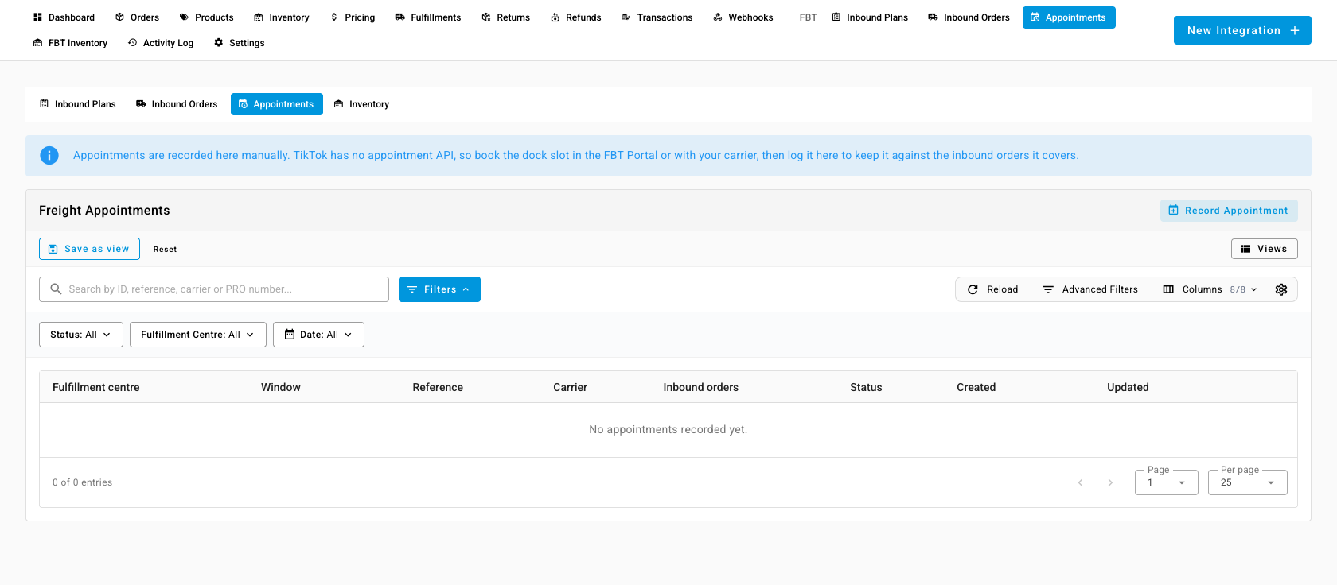Click the Status column header
This screenshot has height=585, width=1337.
coord(866,387)
